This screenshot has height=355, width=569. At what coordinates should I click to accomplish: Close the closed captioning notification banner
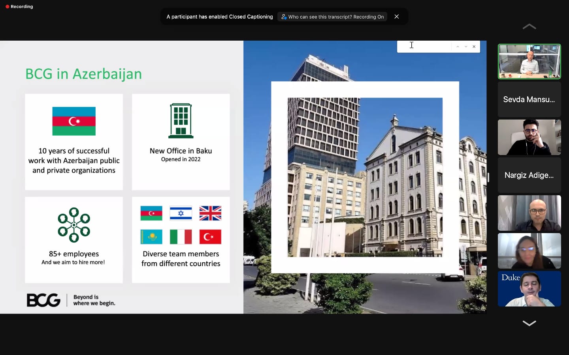(x=397, y=17)
